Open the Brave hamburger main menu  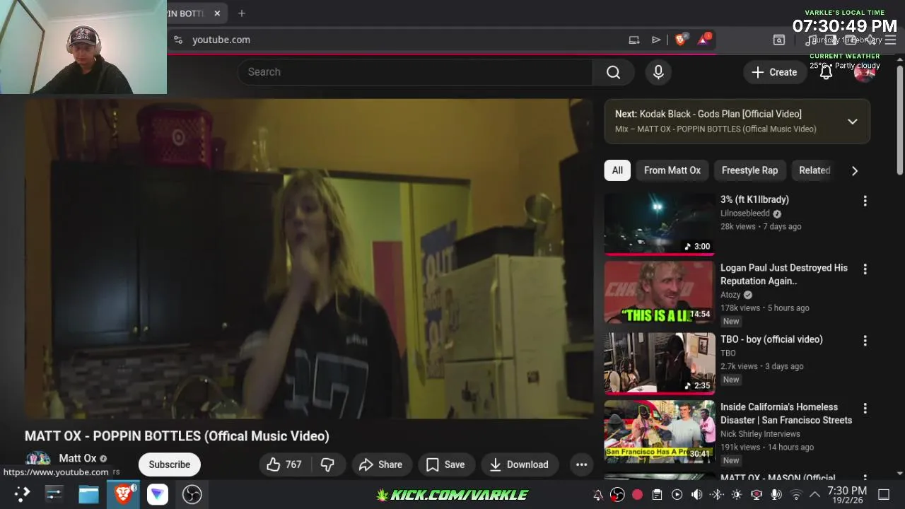[x=891, y=40]
